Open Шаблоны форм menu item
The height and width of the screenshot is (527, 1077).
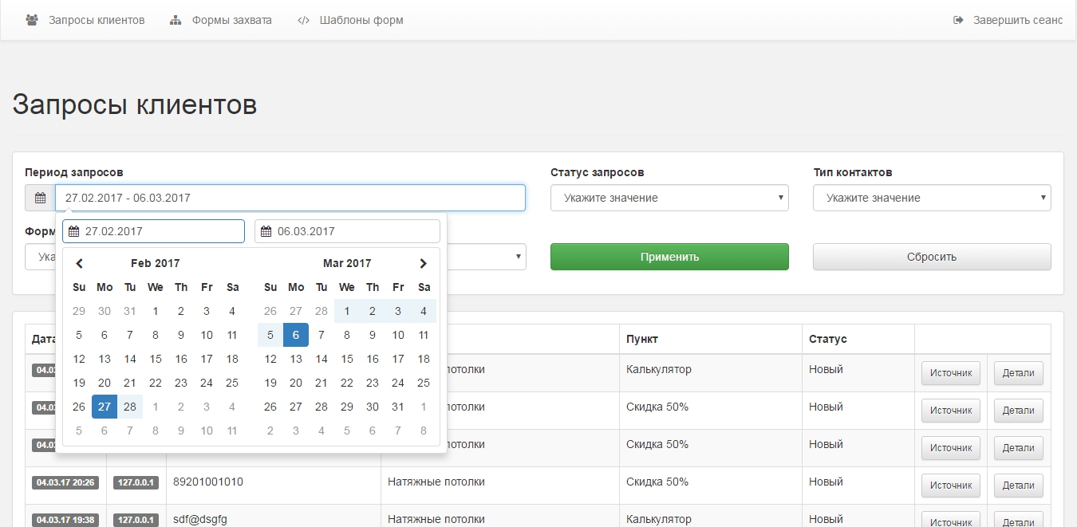(x=361, y=20)
